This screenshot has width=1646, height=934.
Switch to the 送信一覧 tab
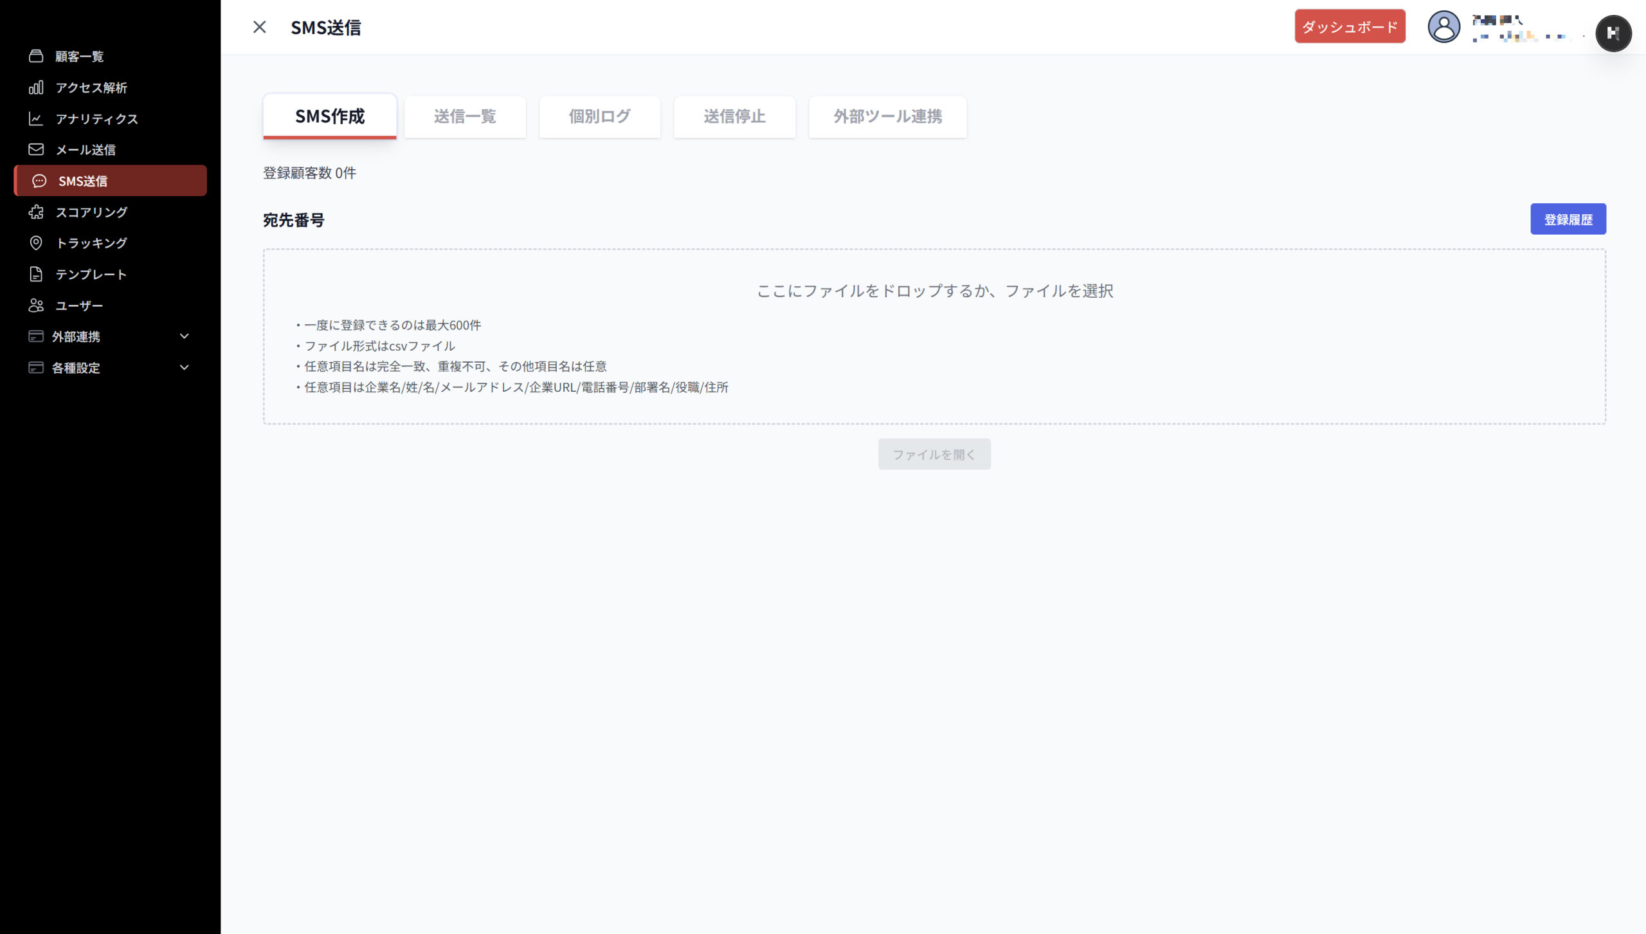coord(465,116)
